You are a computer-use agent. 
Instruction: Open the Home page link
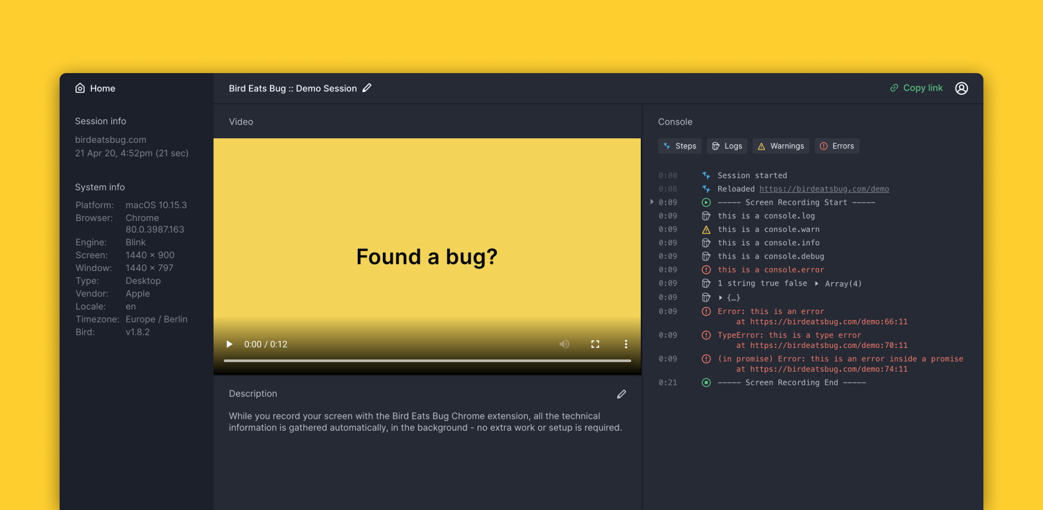click(x=95, y=88)
